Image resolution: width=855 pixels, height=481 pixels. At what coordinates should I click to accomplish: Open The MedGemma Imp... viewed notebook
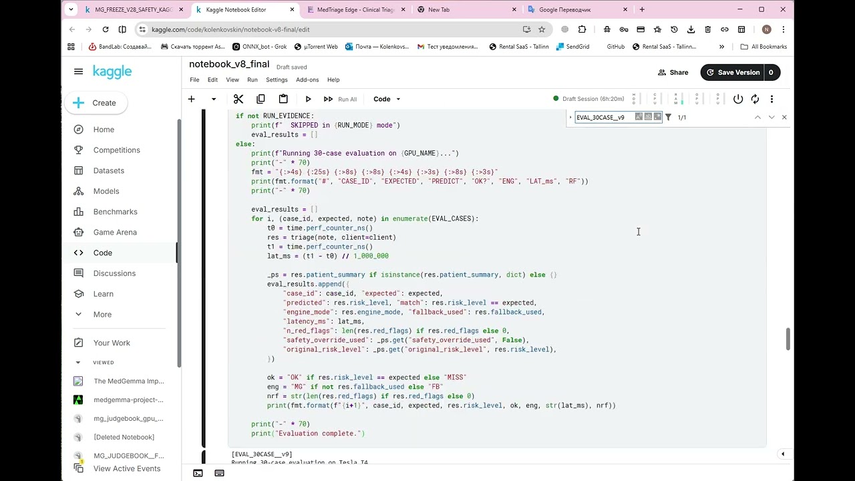(x=128, y=381)
